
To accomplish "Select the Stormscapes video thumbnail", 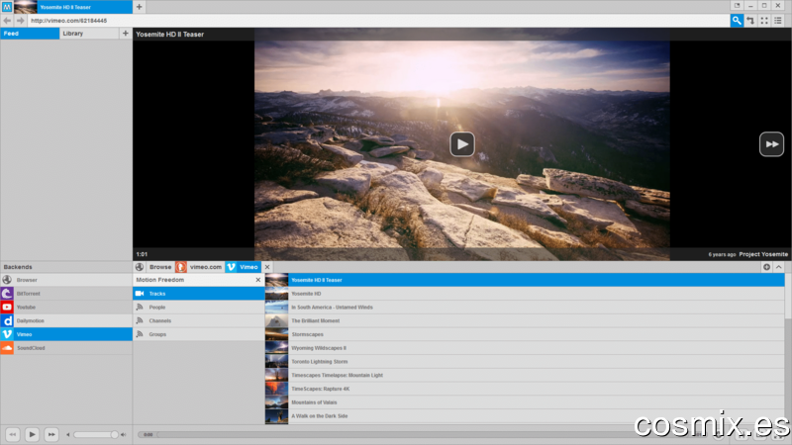I will [x=276, y=334].
